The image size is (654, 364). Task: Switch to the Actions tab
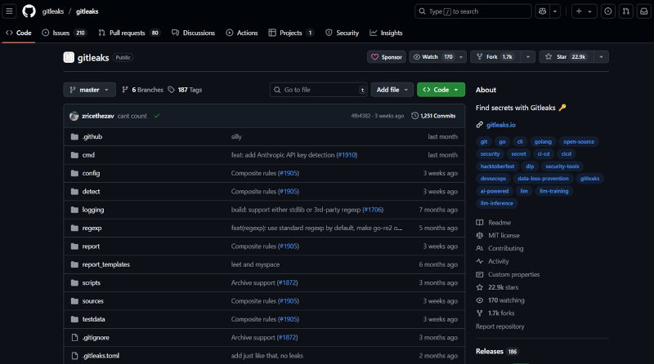point(241,33)
